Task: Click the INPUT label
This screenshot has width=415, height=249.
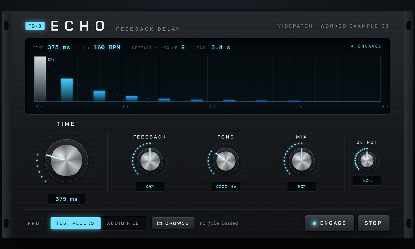Action: tap(34, 223)
